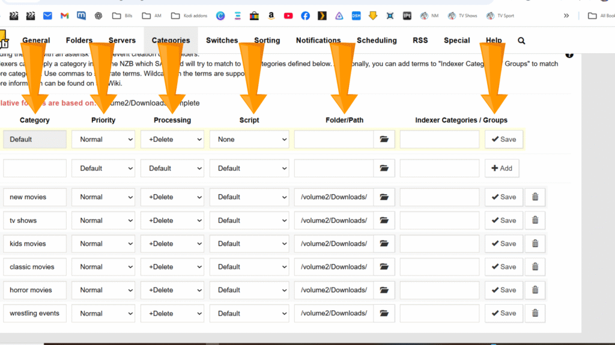Click the empty new category name field
The width and height of the screenshot is (615, 345).
pyautogui.click(x=35, y=168)
